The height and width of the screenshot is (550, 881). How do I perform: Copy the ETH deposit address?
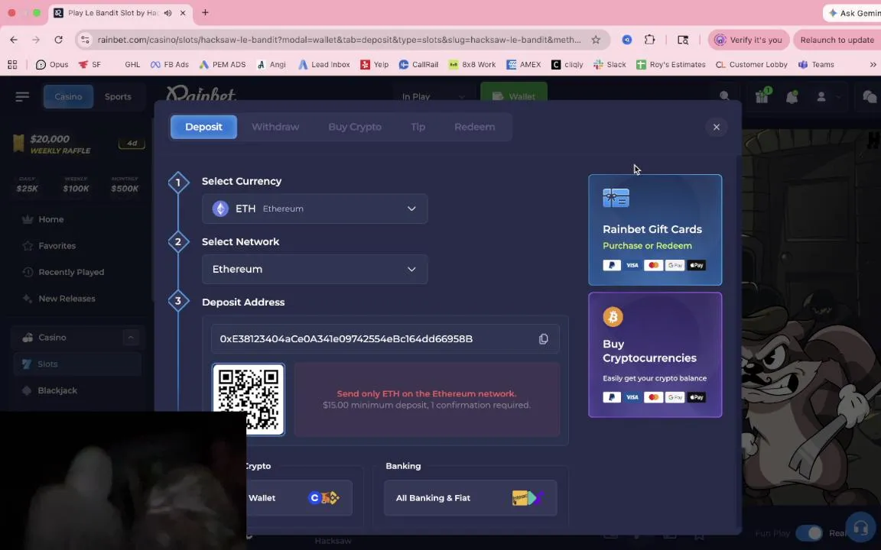pos(543,339)
